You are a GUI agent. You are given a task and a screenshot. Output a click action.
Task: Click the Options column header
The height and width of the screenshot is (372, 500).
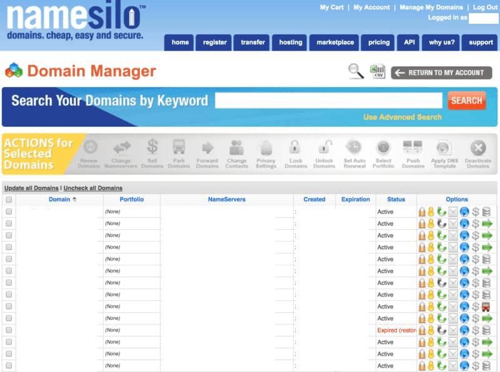[457, 199]
